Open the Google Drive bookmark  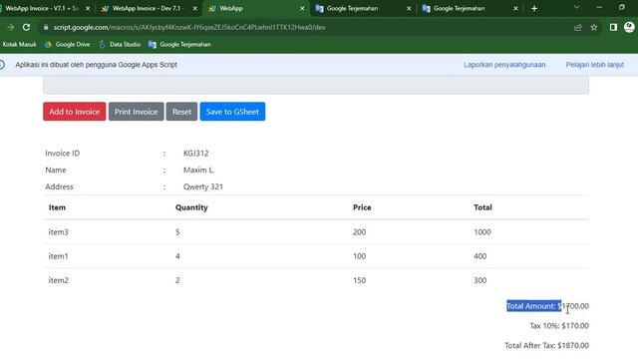point(67,44)
